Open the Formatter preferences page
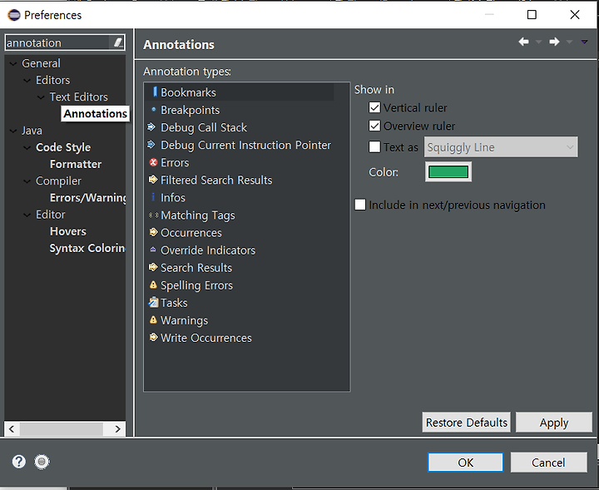The width and height of the screenshot is (599, 490). click(x=76, y=164)
